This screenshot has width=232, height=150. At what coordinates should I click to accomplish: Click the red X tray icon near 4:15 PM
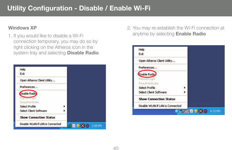[x=201, y=111]
